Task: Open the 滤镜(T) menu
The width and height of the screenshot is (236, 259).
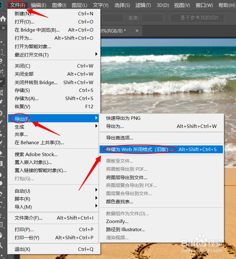Action: click(x=143, y=5)
